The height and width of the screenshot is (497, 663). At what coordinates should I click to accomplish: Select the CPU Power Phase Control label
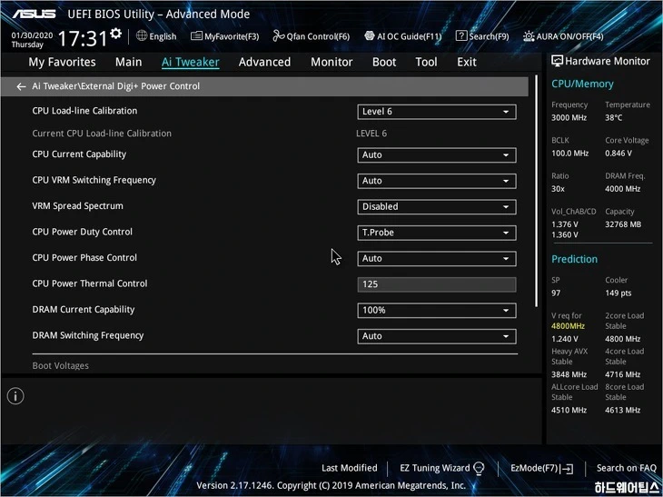(84, 258)
